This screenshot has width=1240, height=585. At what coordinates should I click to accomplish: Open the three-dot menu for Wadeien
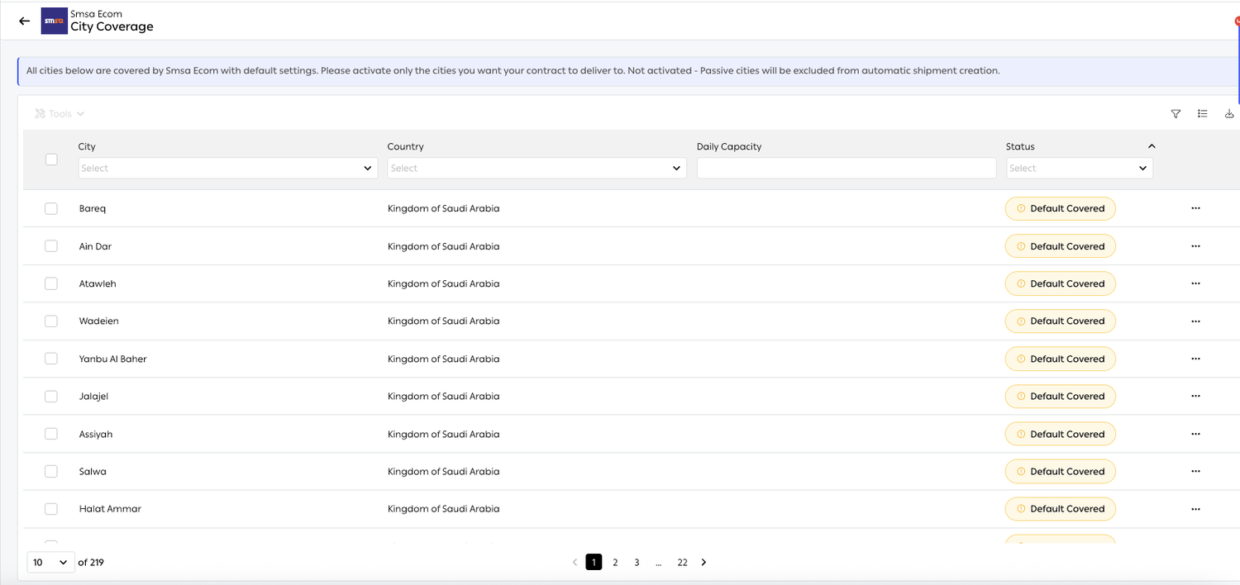click(1195, 321)
